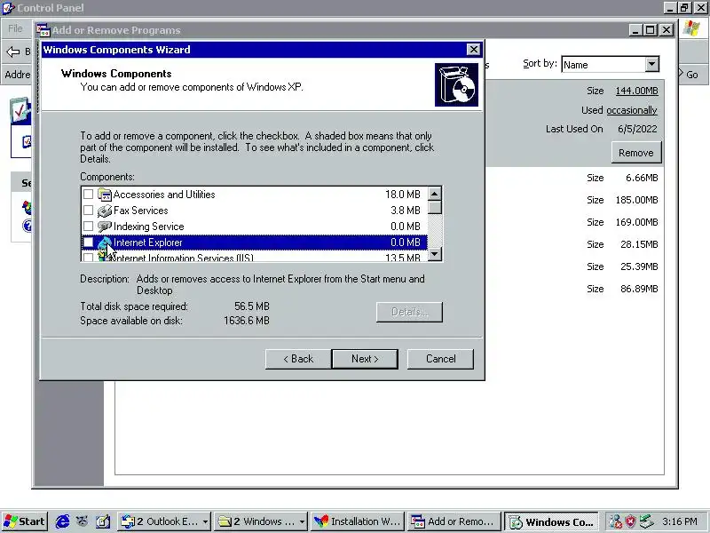Click the Control Panel Back arrow icon

coord(13,52)
